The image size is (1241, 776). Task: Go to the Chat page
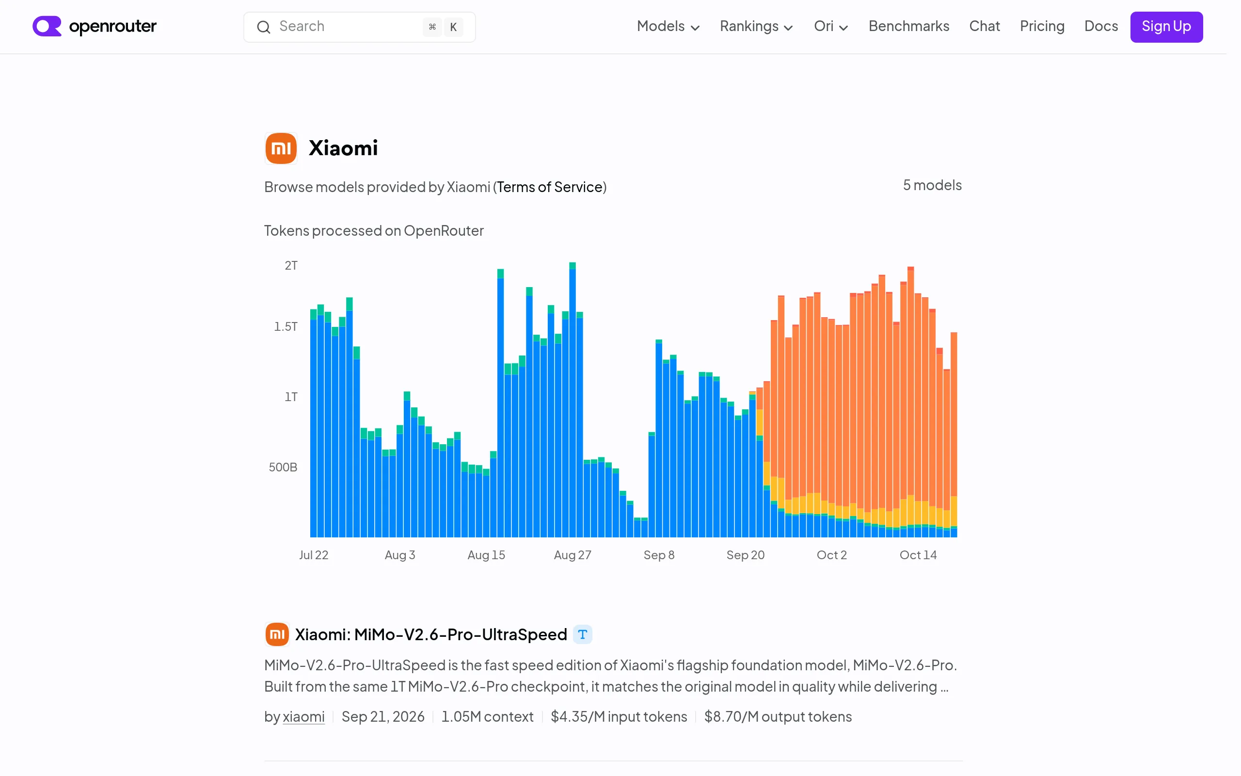[x=984, y=27]
